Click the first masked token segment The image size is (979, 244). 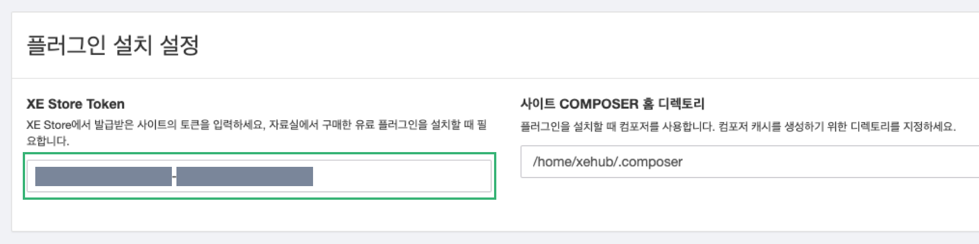pos(103,176)
